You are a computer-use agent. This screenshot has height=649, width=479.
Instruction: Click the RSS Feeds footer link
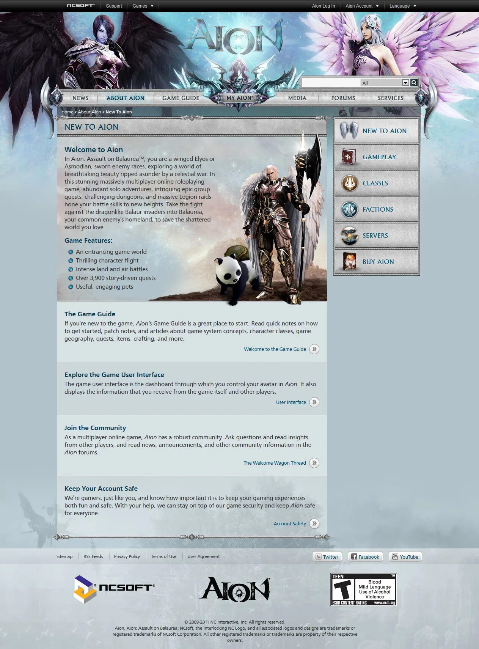click(93, 556)
